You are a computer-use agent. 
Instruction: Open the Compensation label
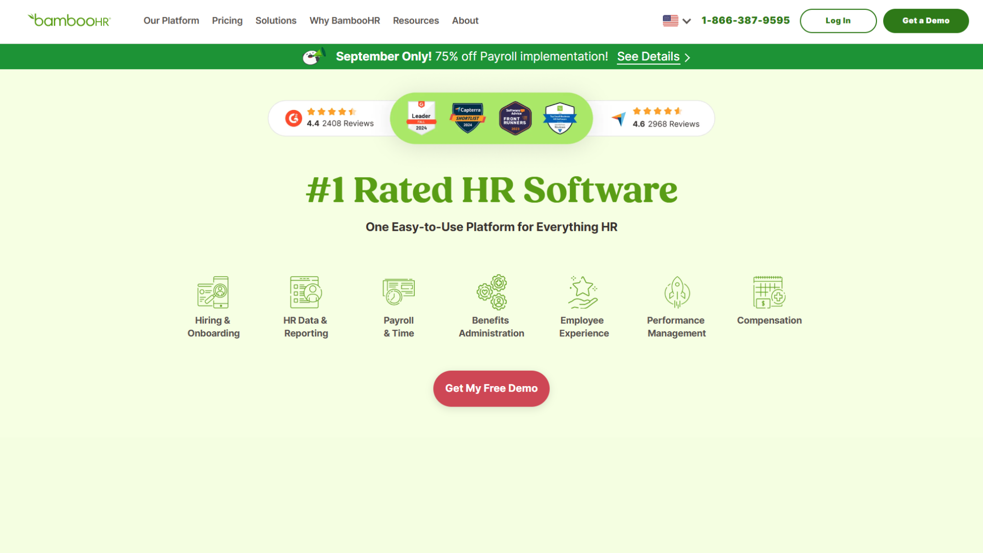pos(769,321)
